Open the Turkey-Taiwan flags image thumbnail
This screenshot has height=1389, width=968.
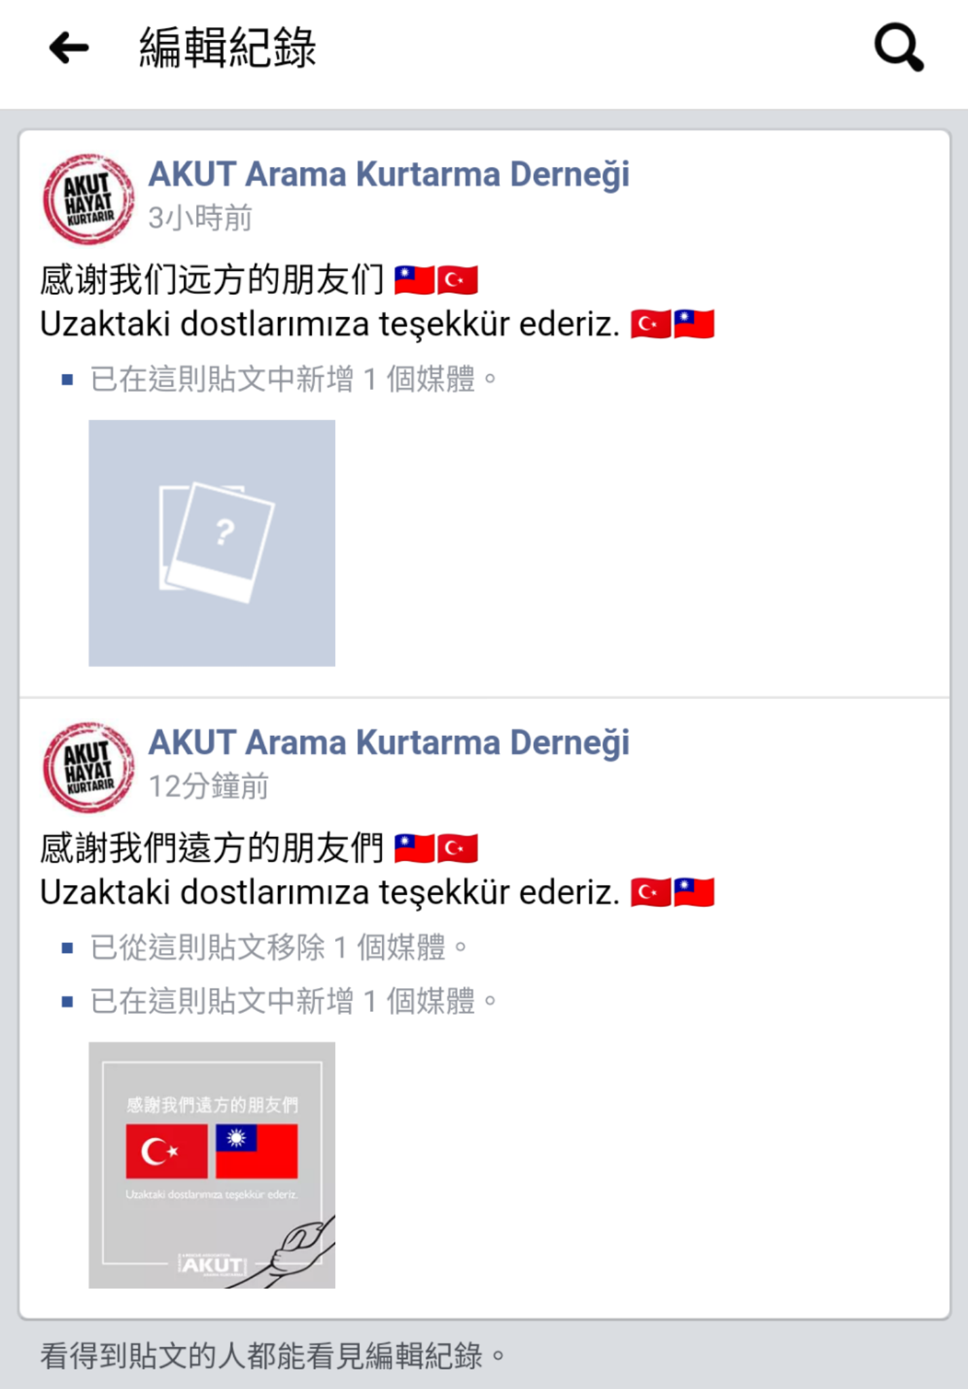coord(212,1165)
